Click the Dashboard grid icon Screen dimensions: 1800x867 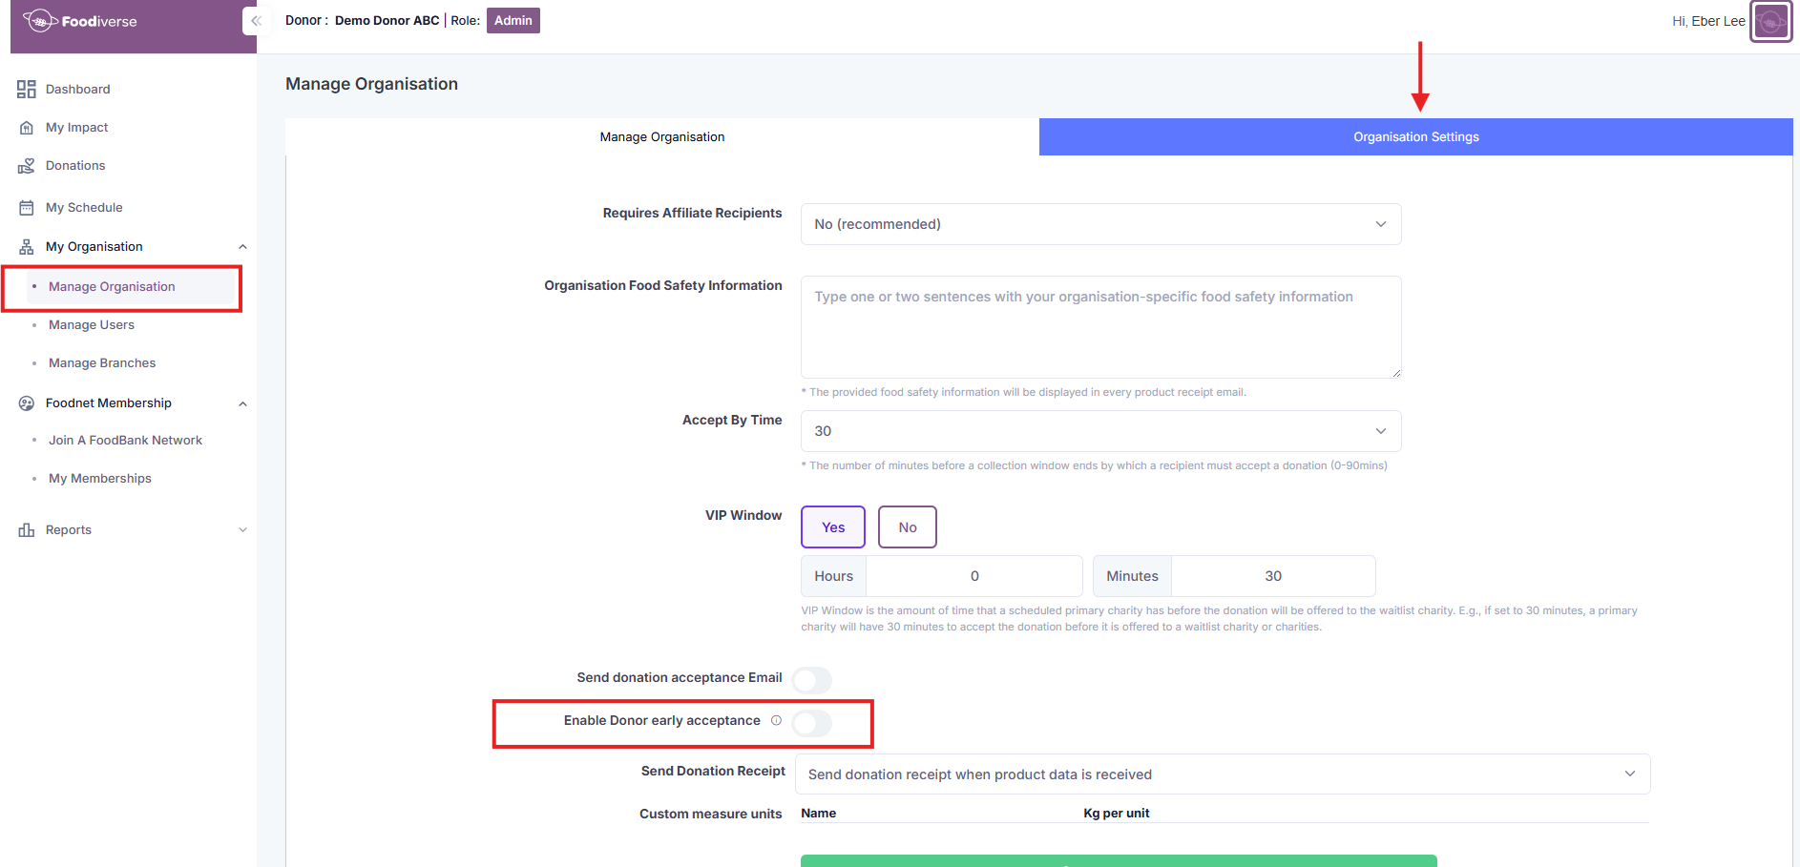27,90
